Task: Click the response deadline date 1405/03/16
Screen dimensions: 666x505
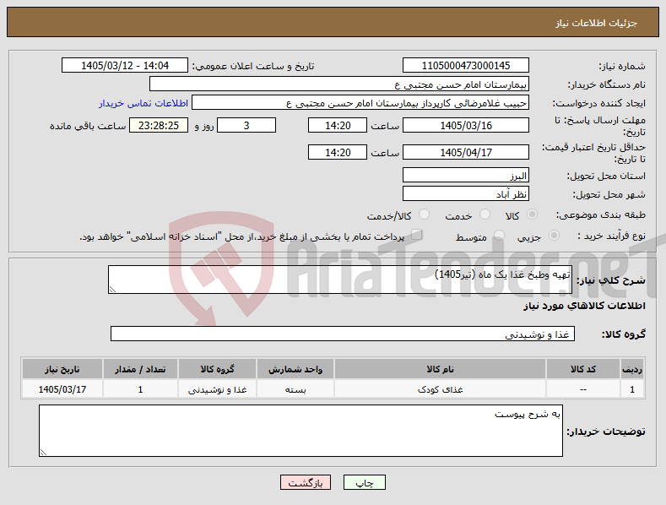Action: 465,125
